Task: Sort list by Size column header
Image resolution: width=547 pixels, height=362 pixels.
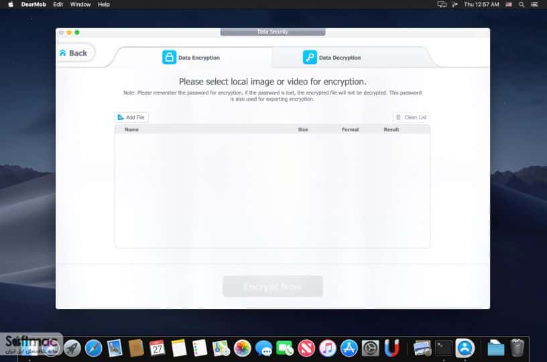Action: click(303, 129)
